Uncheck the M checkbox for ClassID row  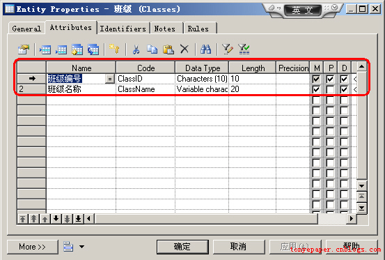click(x=317, y=79)
